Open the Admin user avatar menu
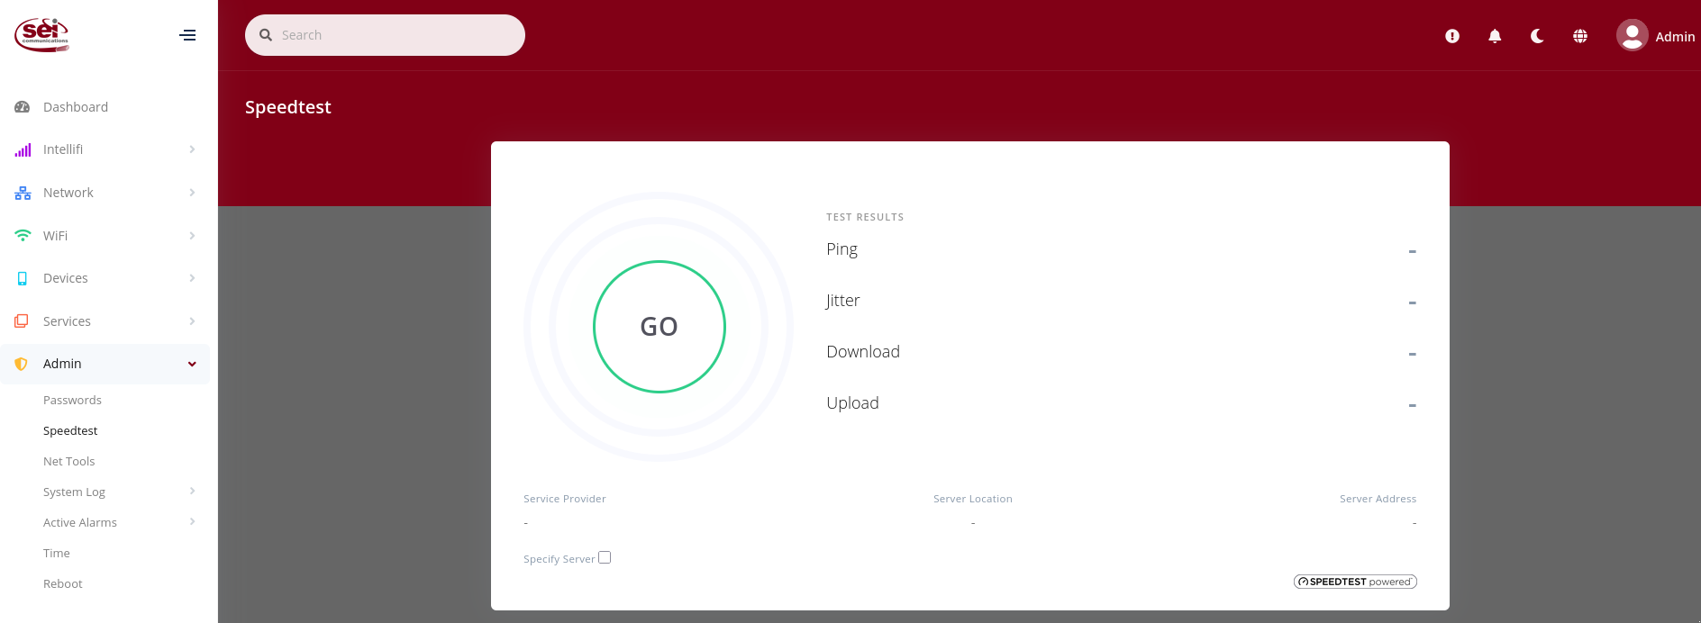The height and width of the screenshot is (623, 1701). 1632,36
